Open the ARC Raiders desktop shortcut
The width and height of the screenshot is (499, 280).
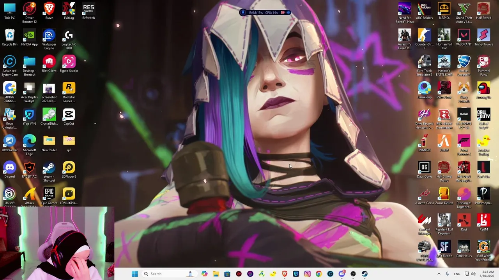[x=425, y=10]
